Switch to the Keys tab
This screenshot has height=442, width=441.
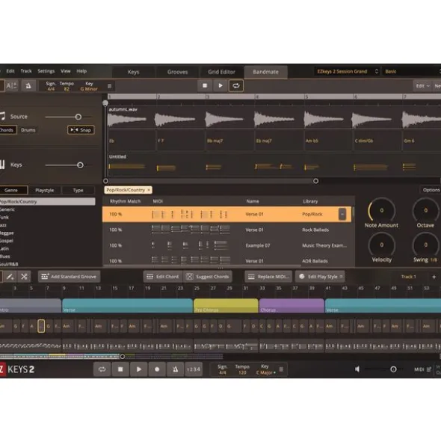pyautogui.click(x=134, y=72)
